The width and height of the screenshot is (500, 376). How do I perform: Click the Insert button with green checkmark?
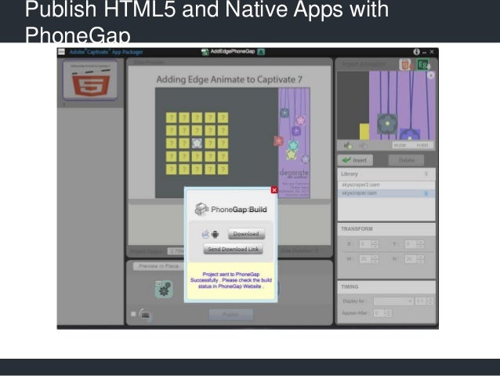(x=355, y=160)
